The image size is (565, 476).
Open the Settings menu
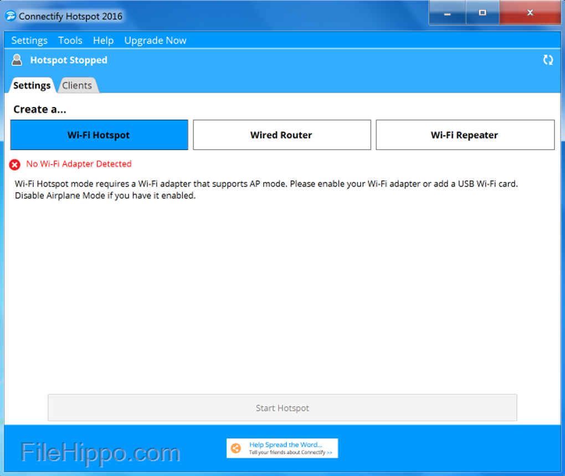tap(29, 40)
